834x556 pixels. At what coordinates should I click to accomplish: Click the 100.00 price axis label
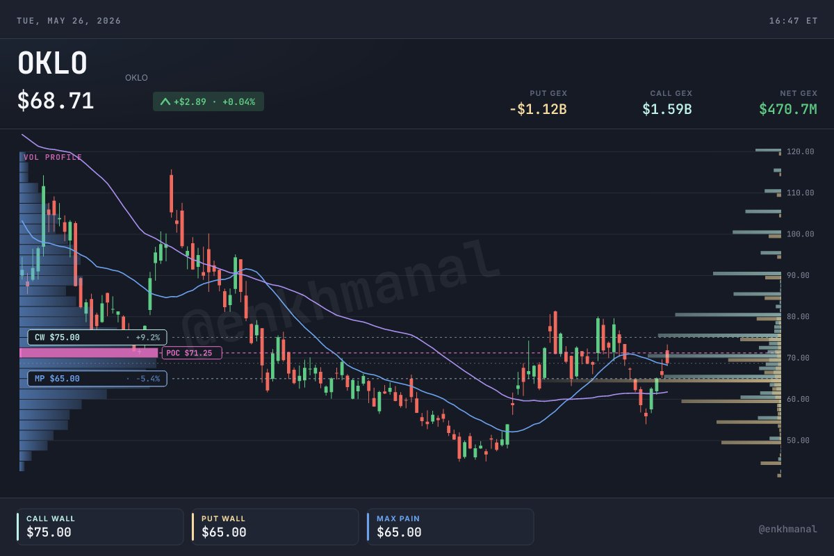(801, 234)
